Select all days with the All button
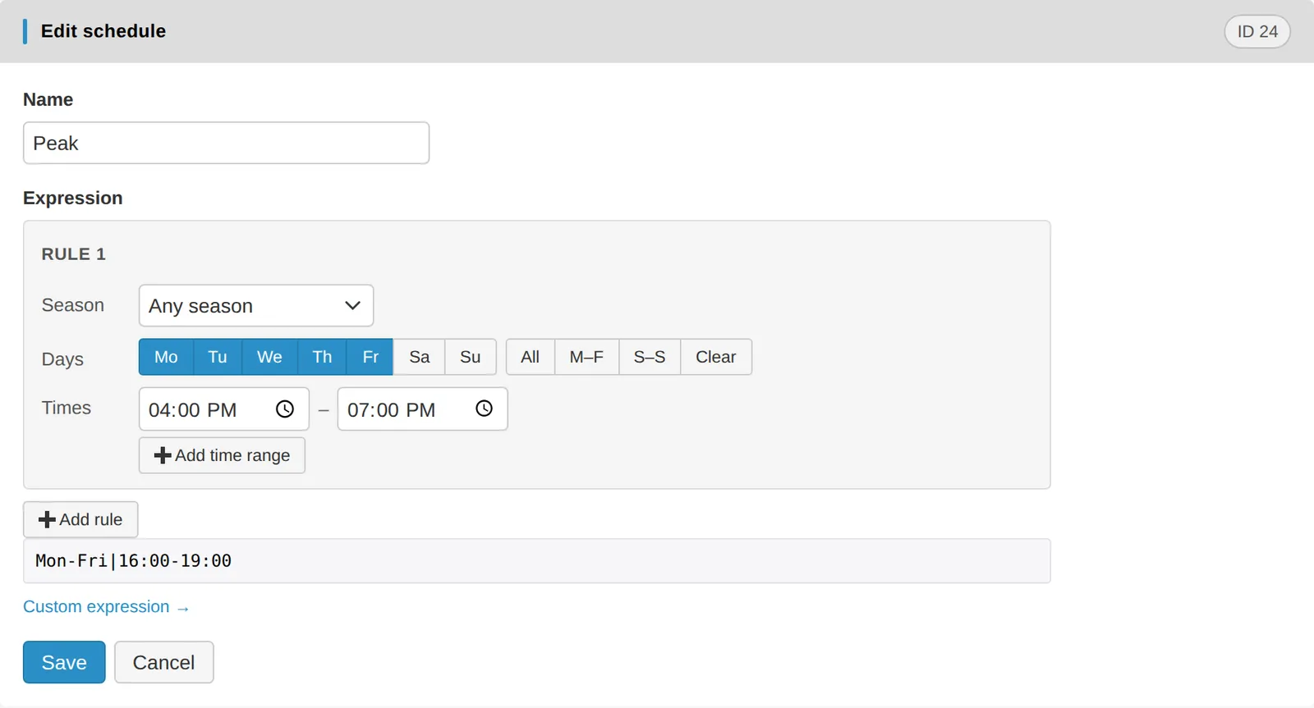 [x=531, y=357]
